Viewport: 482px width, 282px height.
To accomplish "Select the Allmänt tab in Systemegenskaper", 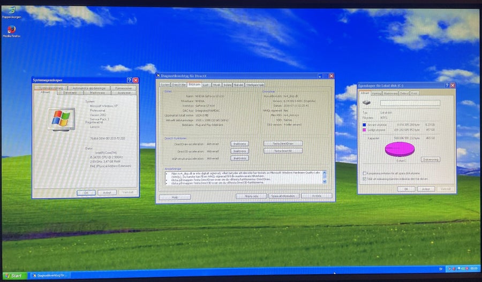I will (45, 92).
